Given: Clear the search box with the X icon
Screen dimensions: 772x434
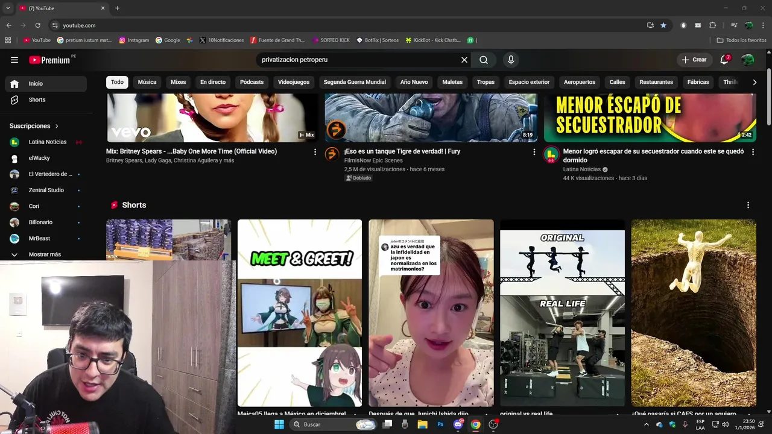Looking at the screenshot, I should pos(464,60).
